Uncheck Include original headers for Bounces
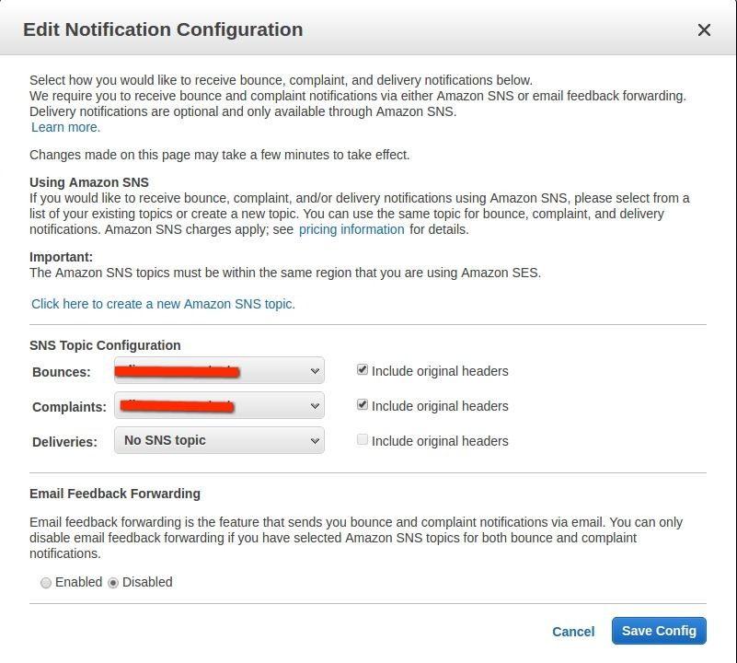The width and height of the screenshot is (737, 663). 362,370
